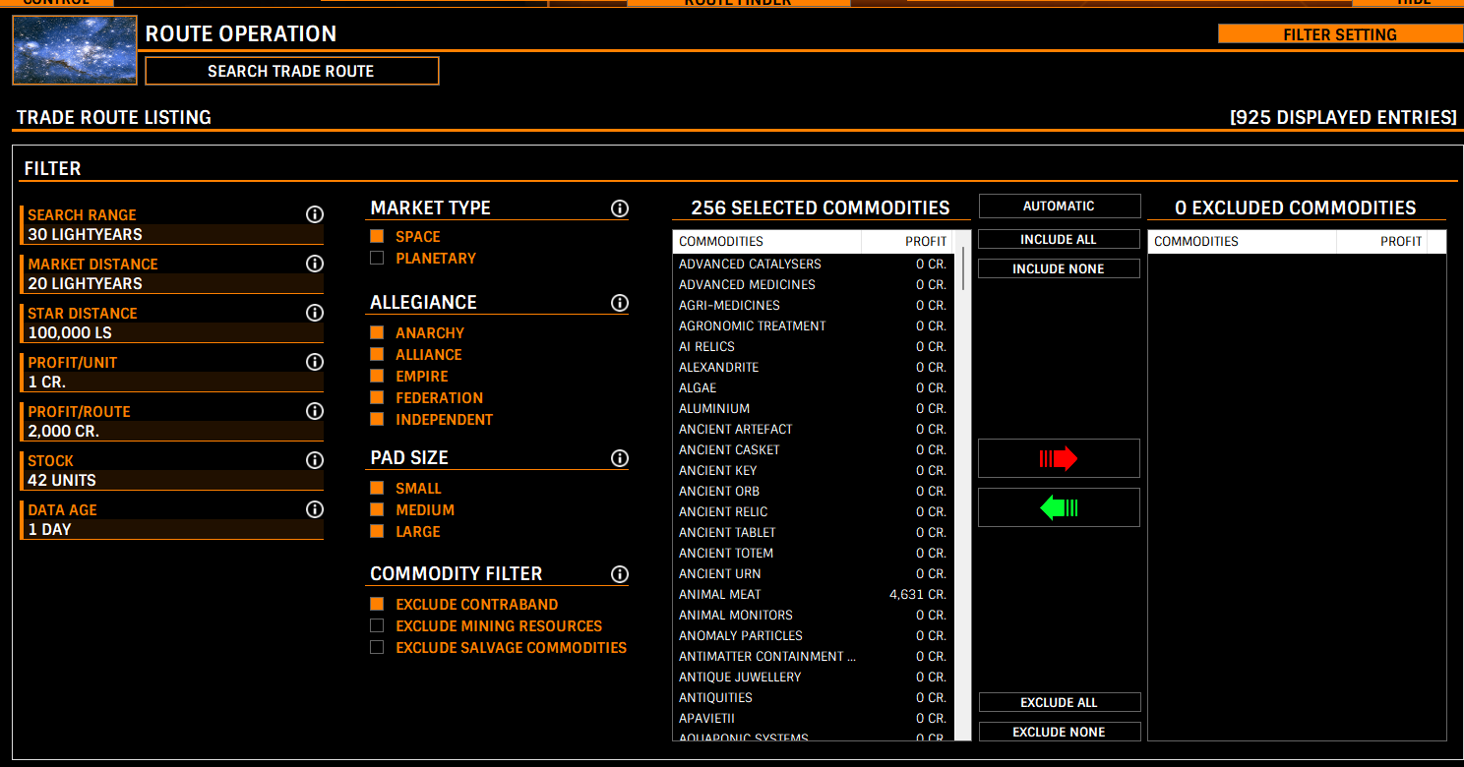Edit Search Range 30 Lightyears field
This screenshot has height=767, width=1464.
pos(172,234)
